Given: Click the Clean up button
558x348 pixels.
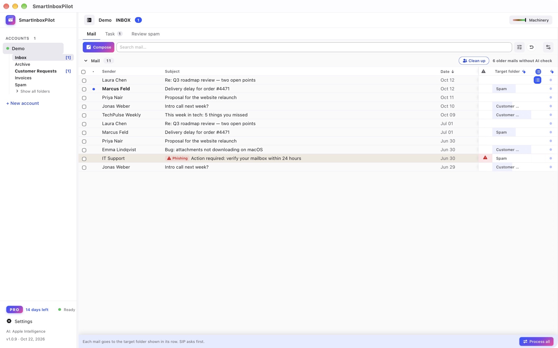Looking at the screenshot, I should point(474,61).
